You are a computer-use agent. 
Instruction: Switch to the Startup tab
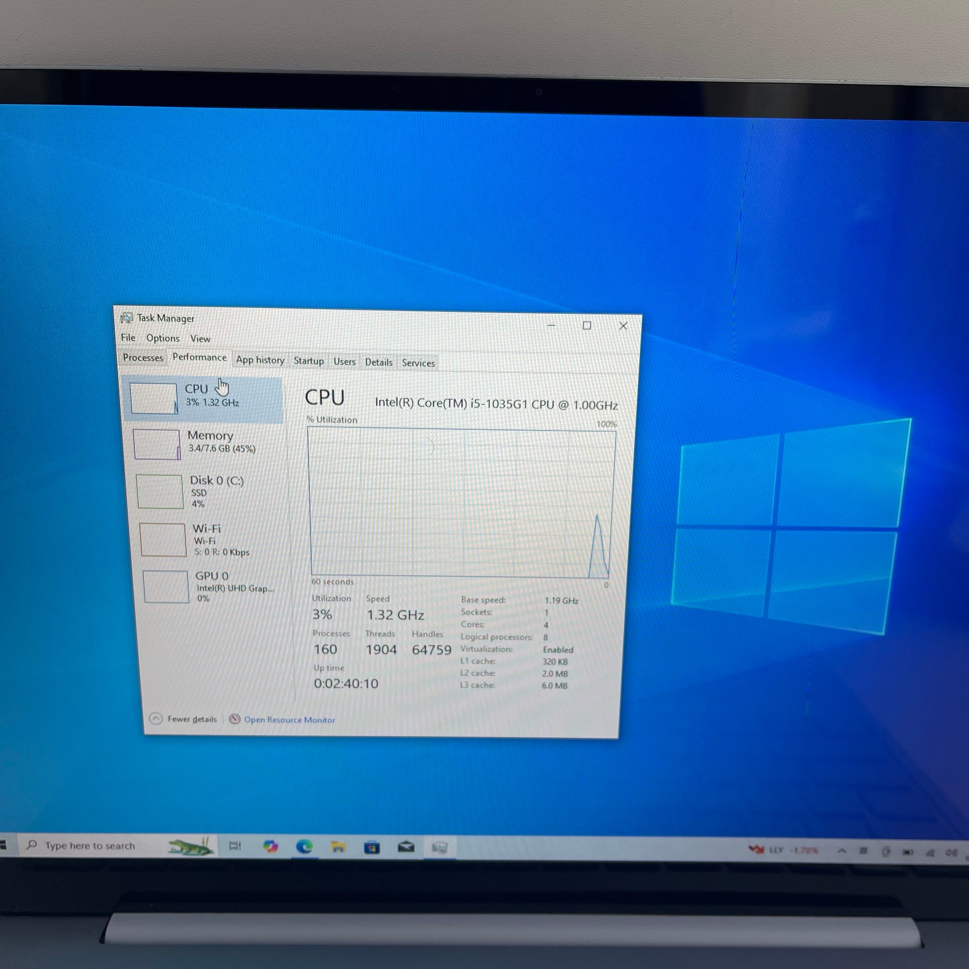point(308,361)
